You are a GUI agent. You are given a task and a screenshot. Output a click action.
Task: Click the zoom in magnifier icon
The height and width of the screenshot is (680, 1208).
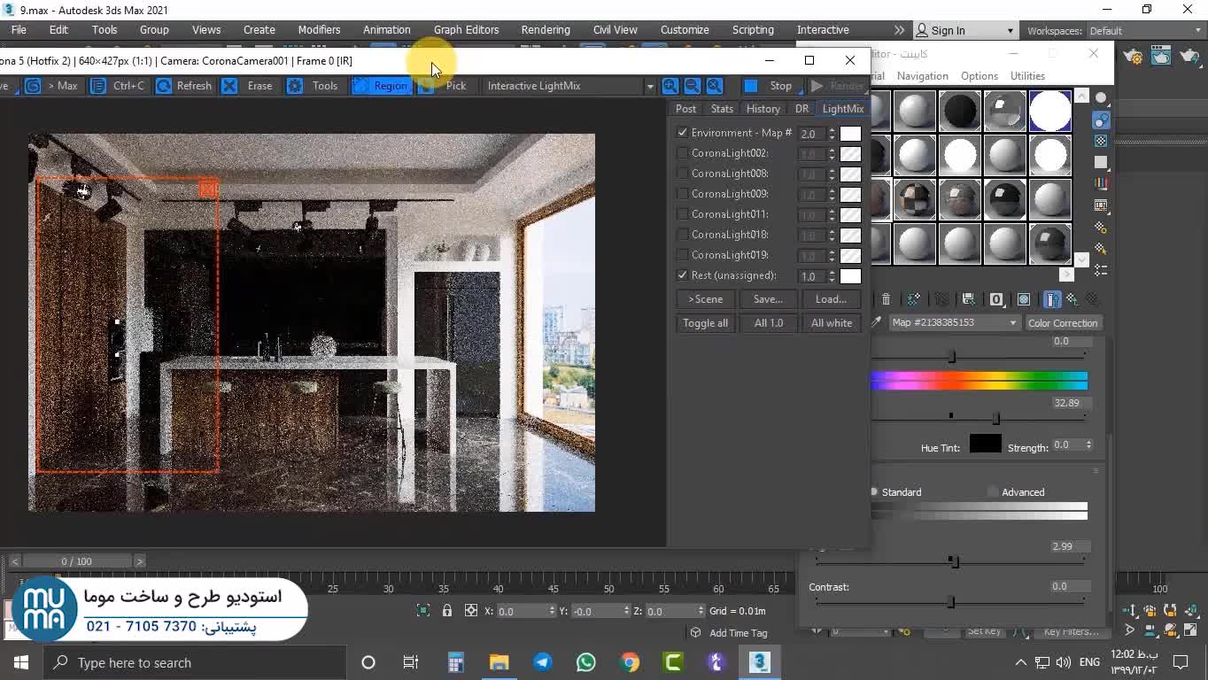click(x=670, y=86)
